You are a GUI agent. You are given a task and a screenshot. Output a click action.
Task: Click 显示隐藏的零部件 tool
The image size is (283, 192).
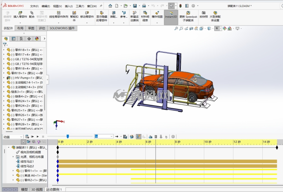(101, 16)
